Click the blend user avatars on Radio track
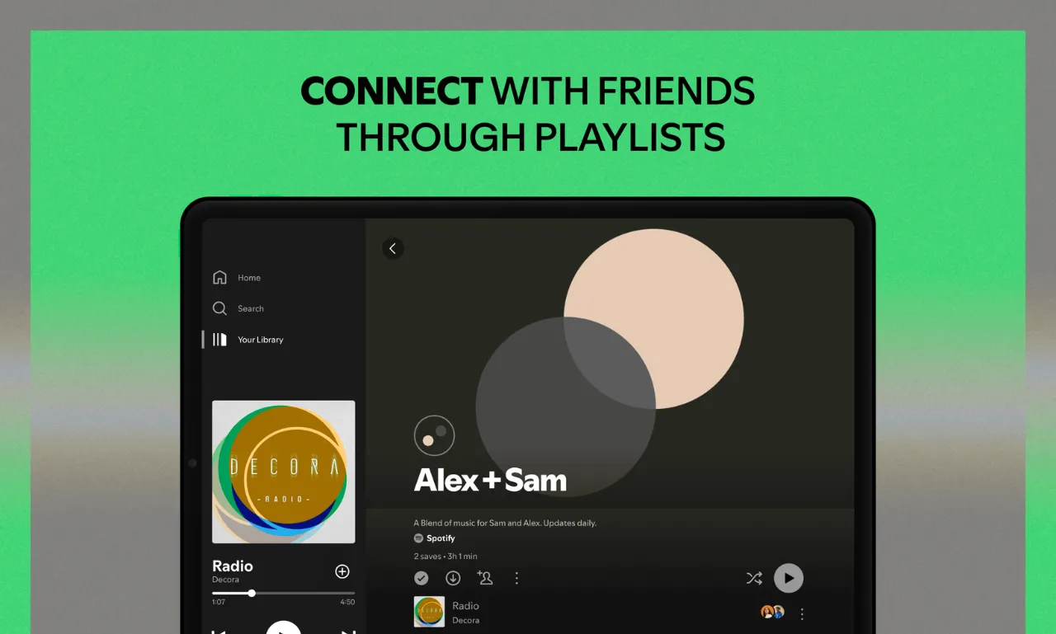Viewport: 1056px width, 634px height. click(x=773, y=612)
